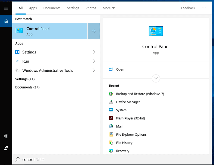Click the Run app icon
The image size is (214, 165).
pos(17,61)
